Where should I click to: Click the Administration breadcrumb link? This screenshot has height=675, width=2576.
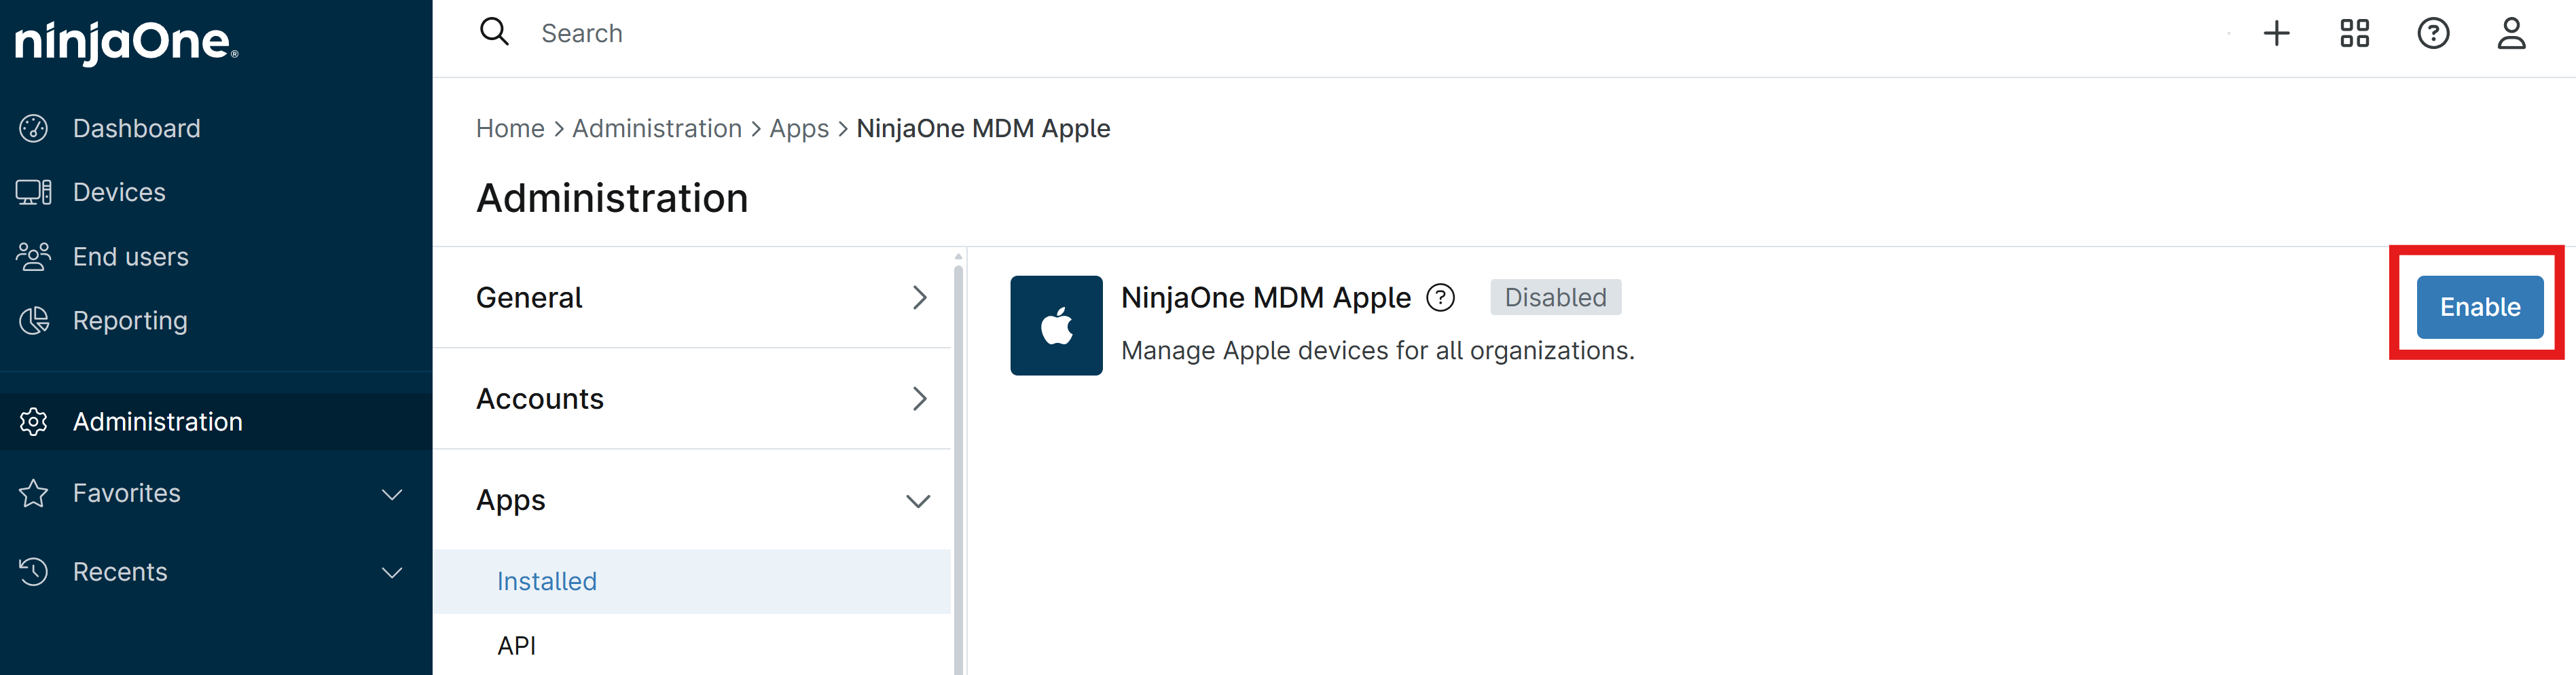click(x=656, y=128)
